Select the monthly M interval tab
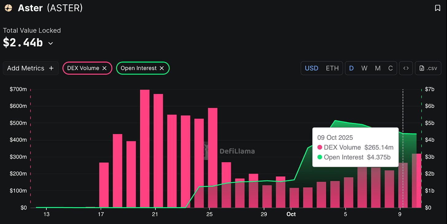Image resolution: width=447 pixels, height=224 pixels. (378, 68)
